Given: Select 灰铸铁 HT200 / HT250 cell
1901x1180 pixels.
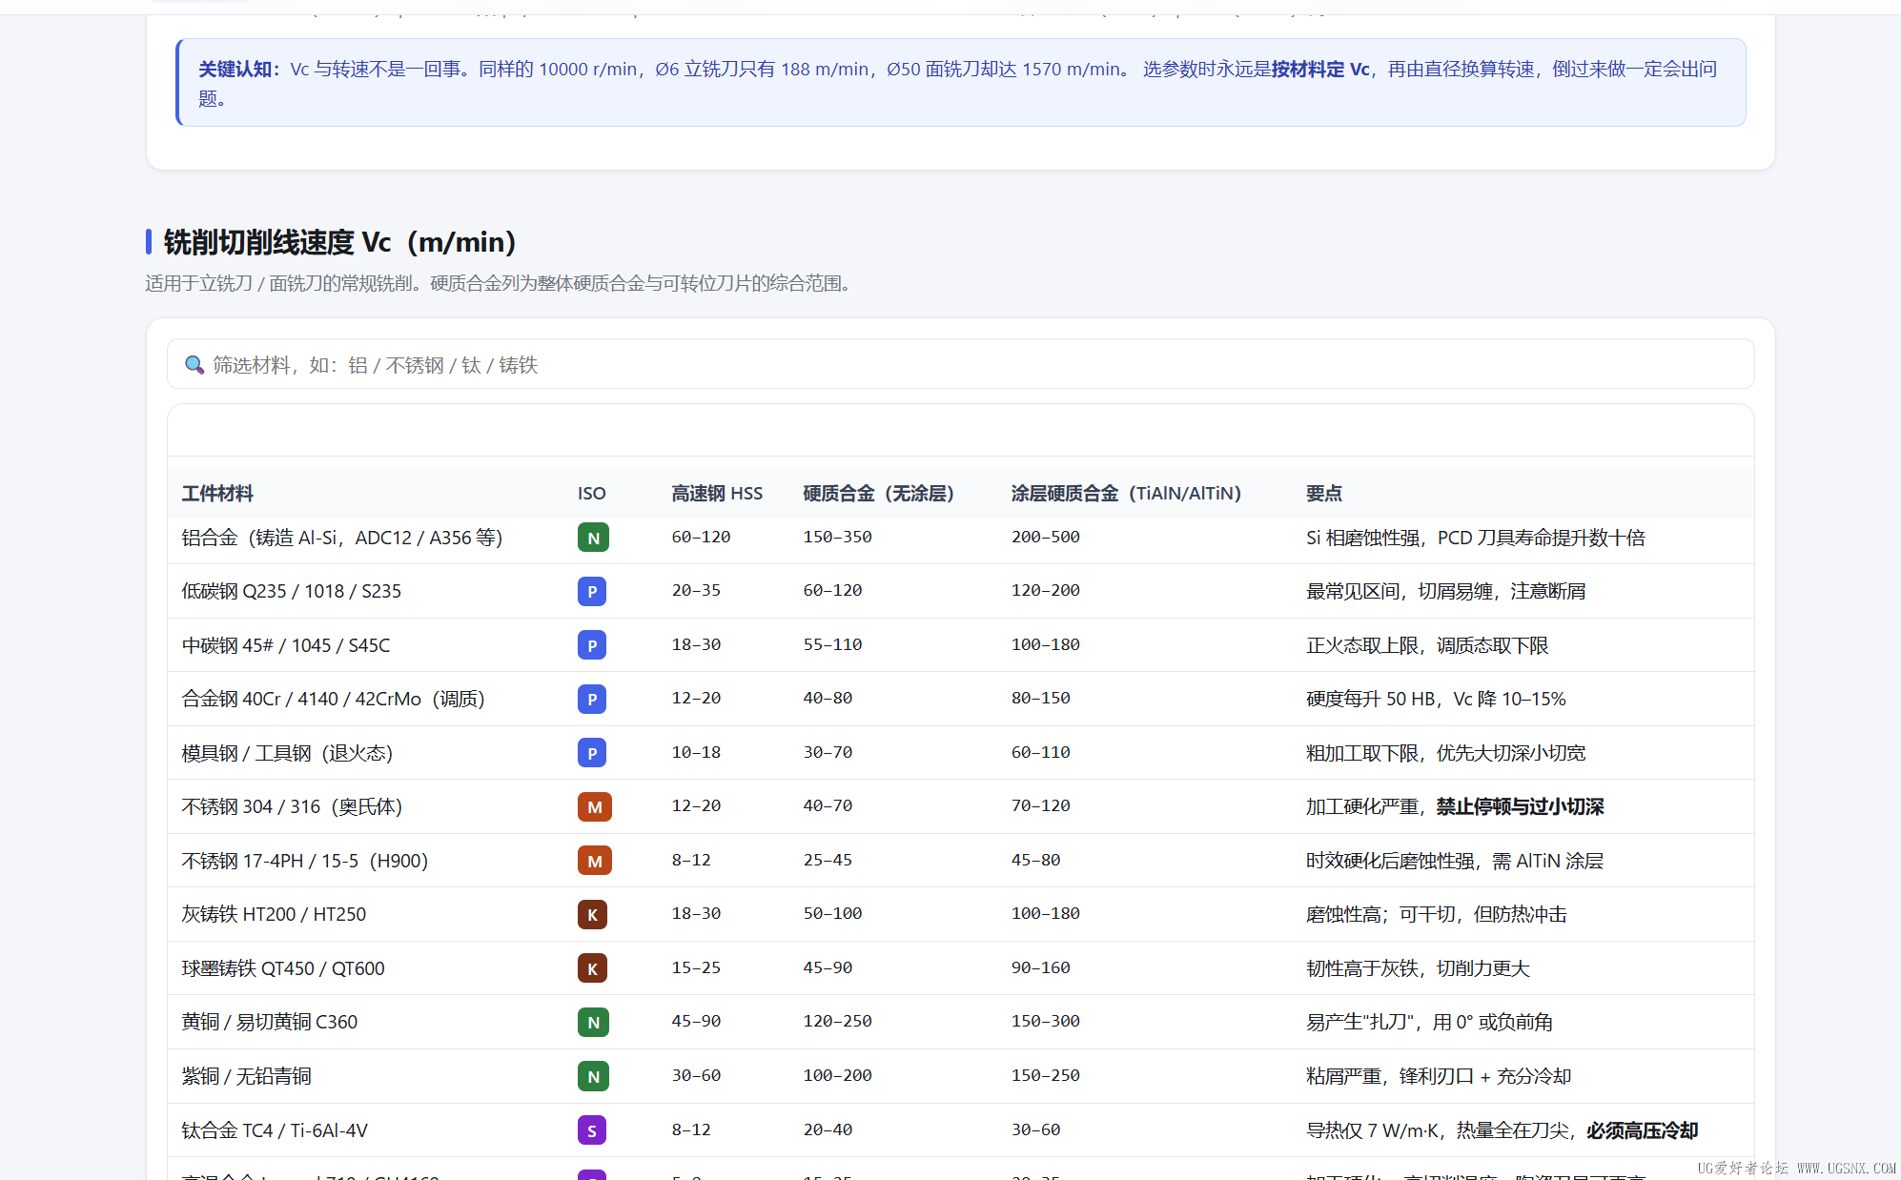Looking at the screenshot, I should coord(274,914).
